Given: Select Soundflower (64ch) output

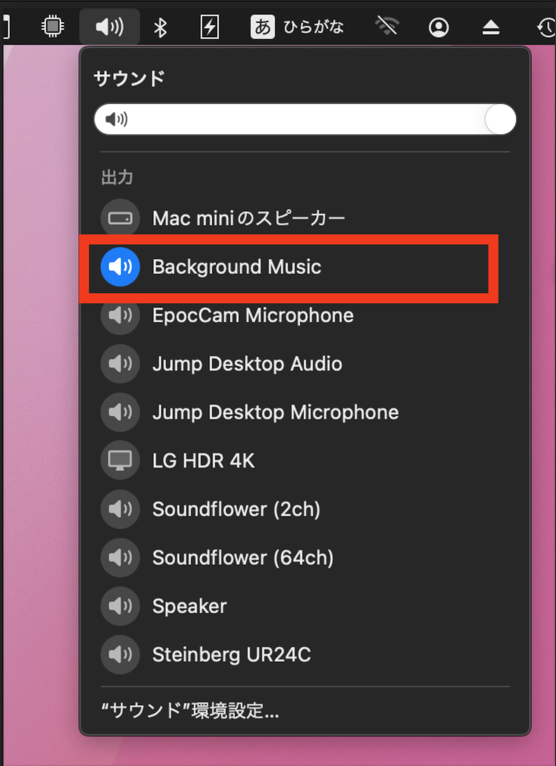Looking at the screenshot, I should coord(243,557).
